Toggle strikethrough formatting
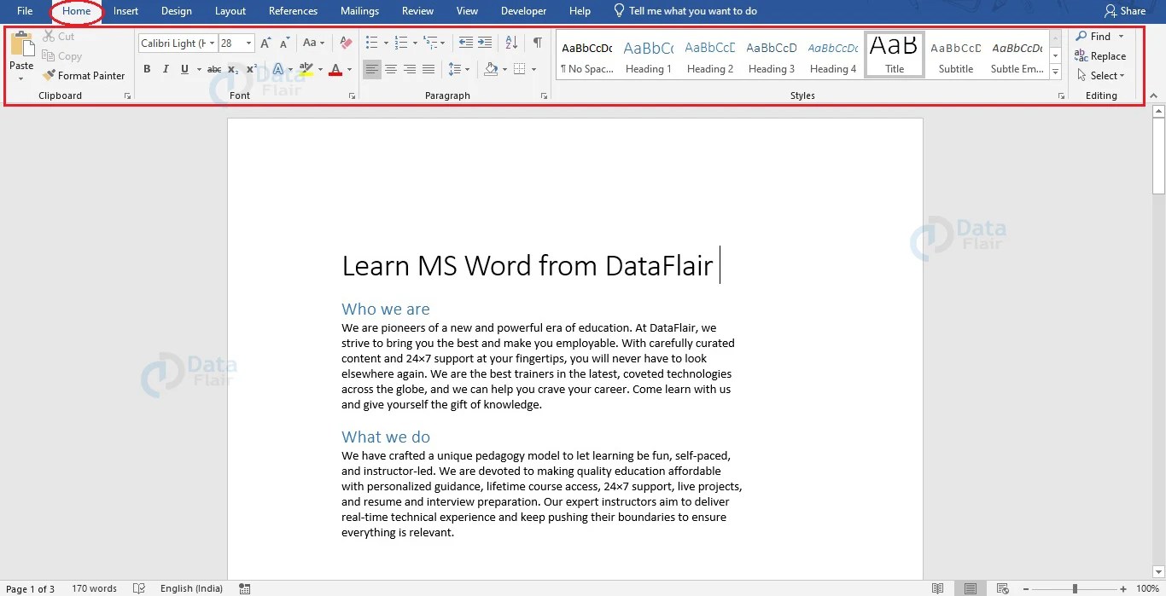The image size is (1166, 596). pyautogui.click(x=213, y=69)
